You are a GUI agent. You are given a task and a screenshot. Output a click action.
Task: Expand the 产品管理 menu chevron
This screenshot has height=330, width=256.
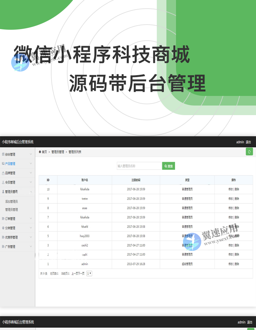tap(31, 163)
